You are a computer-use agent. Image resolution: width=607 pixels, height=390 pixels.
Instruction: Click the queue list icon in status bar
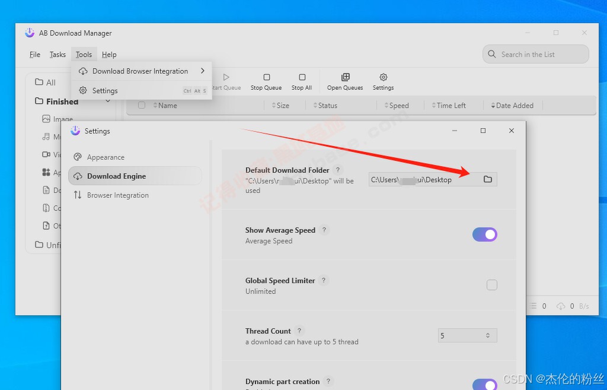click(533, 306)
